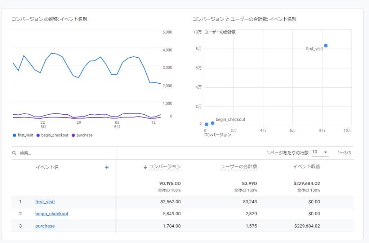Click the purchase revenue $229,684.02 cell
Screen dimensions: 369x243
pos(307,226)
